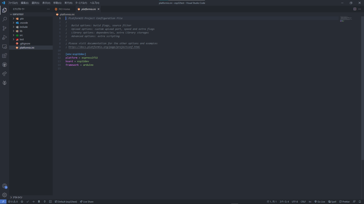Open PlatformIO Home from status bar
This screenshot has height=204, width=364.
tap(22, 202)
